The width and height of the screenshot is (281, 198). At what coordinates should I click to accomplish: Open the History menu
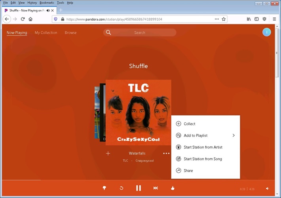click(32, 3)
